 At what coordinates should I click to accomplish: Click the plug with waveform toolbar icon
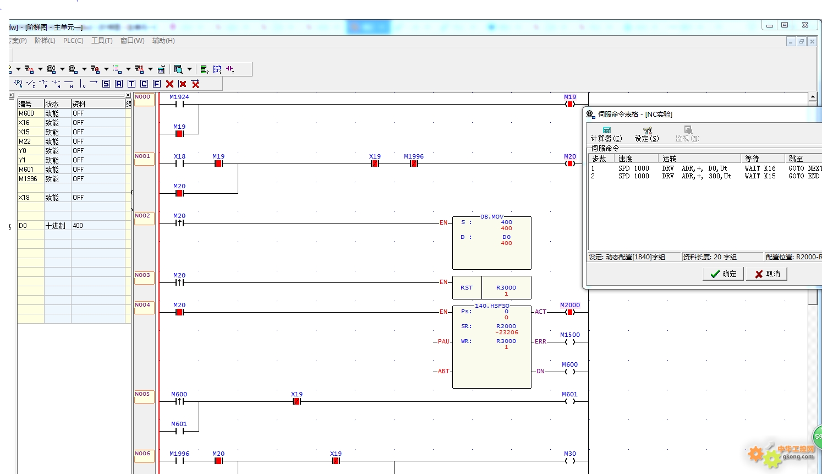tap(29, 69)
